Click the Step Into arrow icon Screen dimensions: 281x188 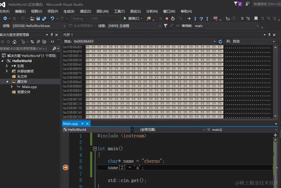click(195, 19)
